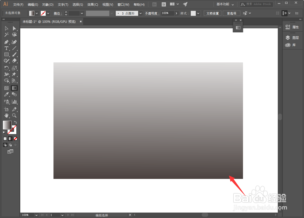The height and width of the screenshot is (218, 304).
Task: Set paint mode to None
Action: (x=16, y=139)
